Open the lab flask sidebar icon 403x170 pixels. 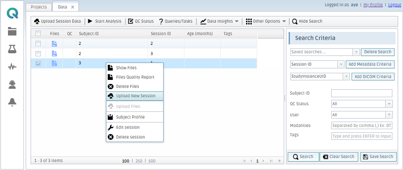point(12,49)
